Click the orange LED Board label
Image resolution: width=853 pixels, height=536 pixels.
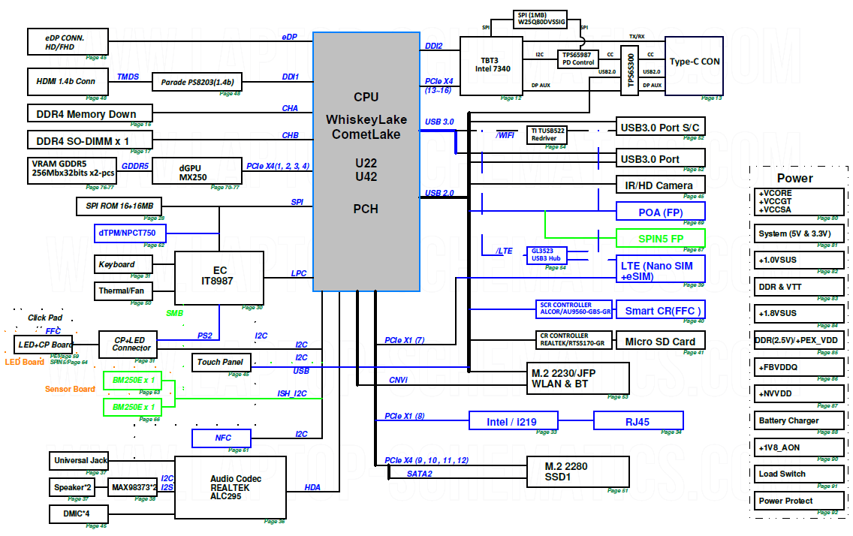pos(25,362)
